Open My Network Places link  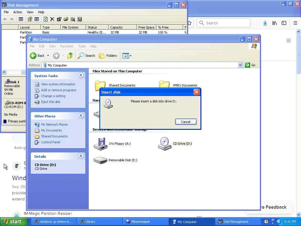pyautogui.click(x=54, y=124)
